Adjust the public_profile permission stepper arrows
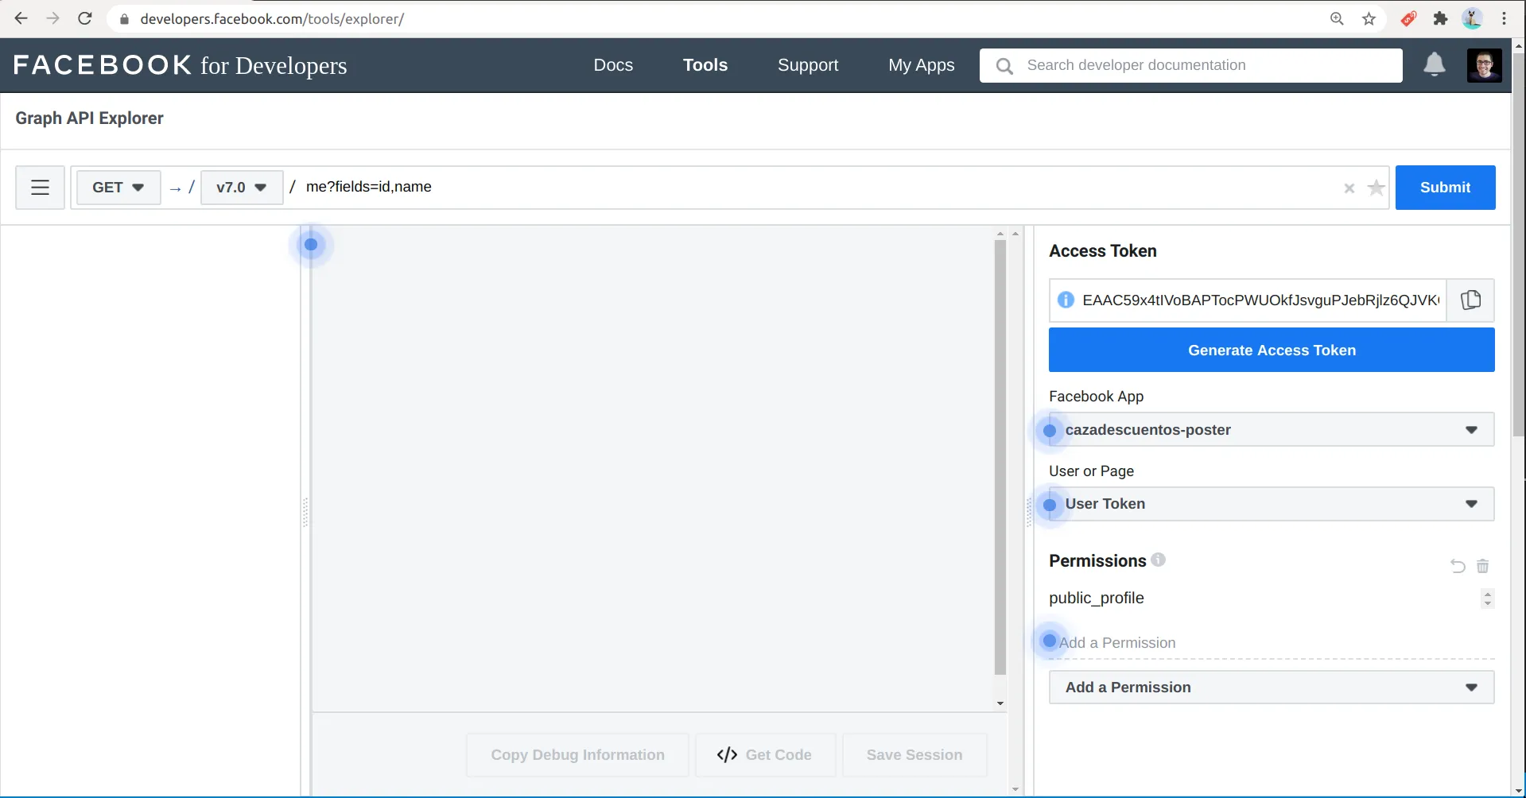Screen dimensions: 1526x798 (x=1488, y=598)
